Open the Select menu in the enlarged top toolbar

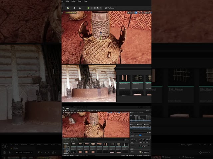click(x=73, y=1)
